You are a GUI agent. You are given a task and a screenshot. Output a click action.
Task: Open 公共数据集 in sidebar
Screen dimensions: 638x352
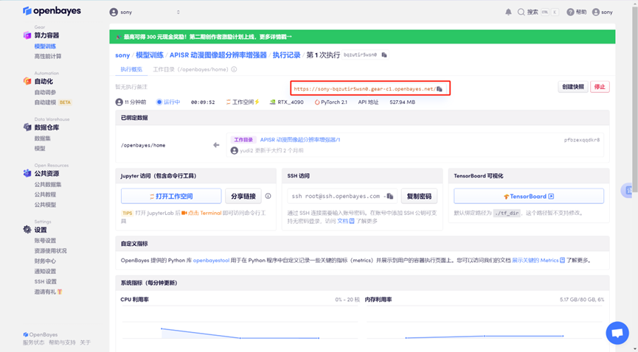(x=48, y=185)
